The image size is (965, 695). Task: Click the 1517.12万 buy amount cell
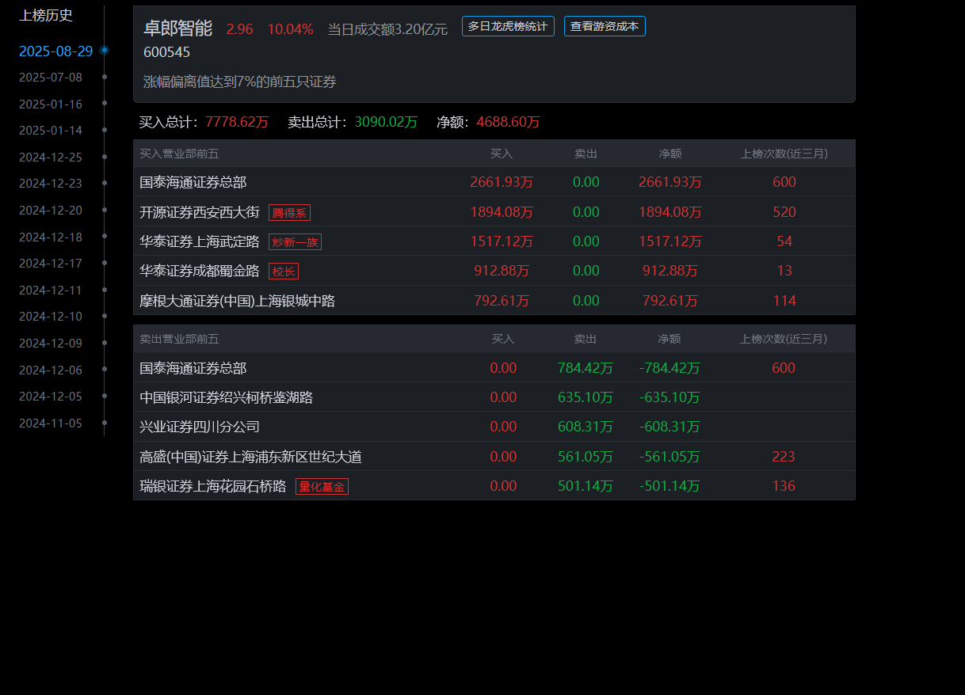pyautogui.click(x=502, y=241)
